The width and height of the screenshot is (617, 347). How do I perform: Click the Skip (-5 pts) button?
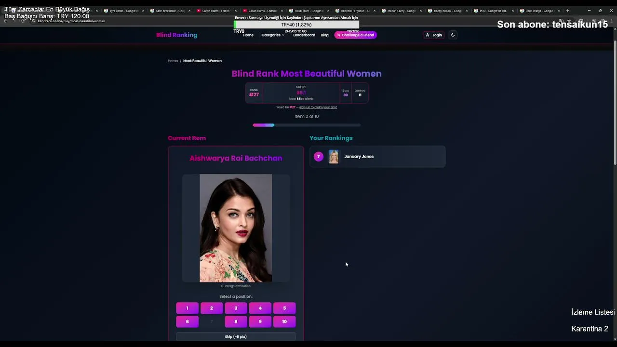[236, 336]
